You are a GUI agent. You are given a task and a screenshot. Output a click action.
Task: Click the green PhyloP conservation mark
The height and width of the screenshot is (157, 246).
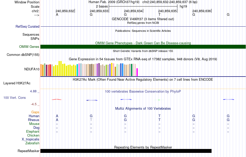tap(159, 100)
